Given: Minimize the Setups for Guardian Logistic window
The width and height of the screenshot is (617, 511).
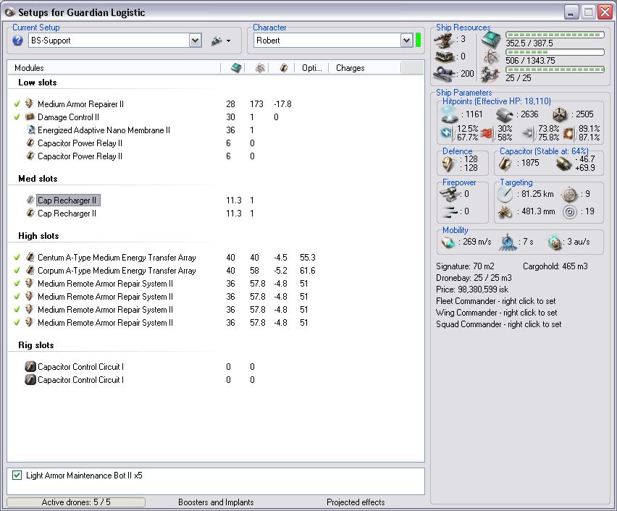Looking at the screenshot, I should 571,12.
